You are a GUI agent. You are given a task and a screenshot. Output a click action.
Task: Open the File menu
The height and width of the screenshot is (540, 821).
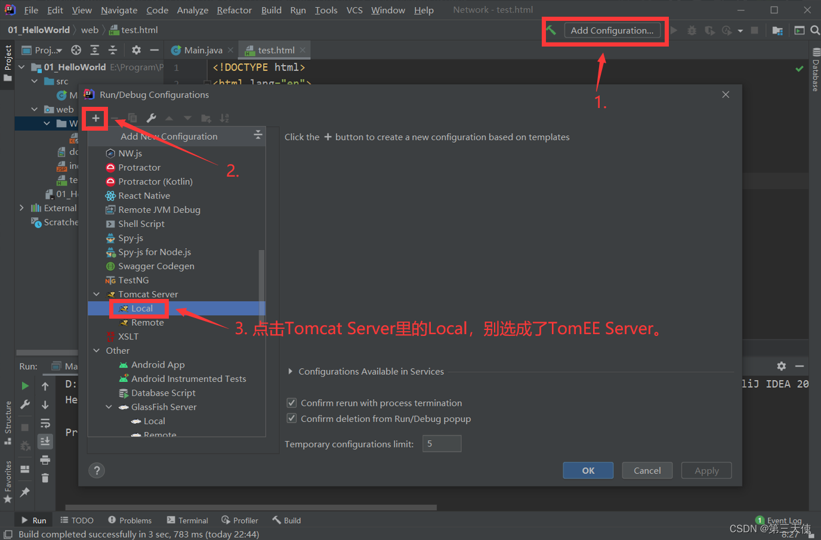(x=31, y=10)
